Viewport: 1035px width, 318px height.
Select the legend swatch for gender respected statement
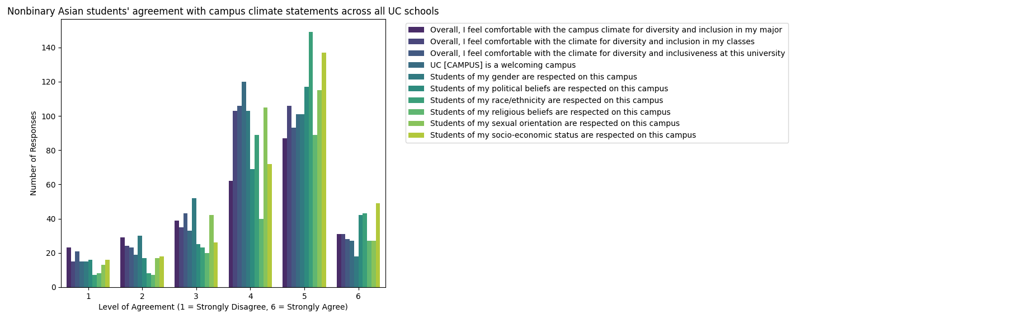(416, 77)
